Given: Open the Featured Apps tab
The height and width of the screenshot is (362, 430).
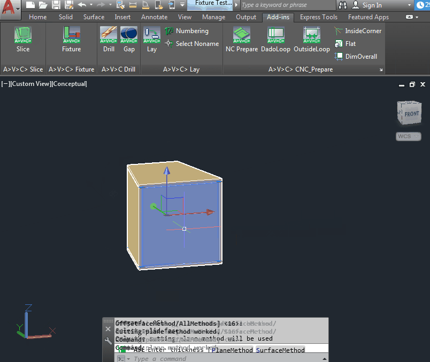Looking at the screenshot, I should click(x=368, y=17).
